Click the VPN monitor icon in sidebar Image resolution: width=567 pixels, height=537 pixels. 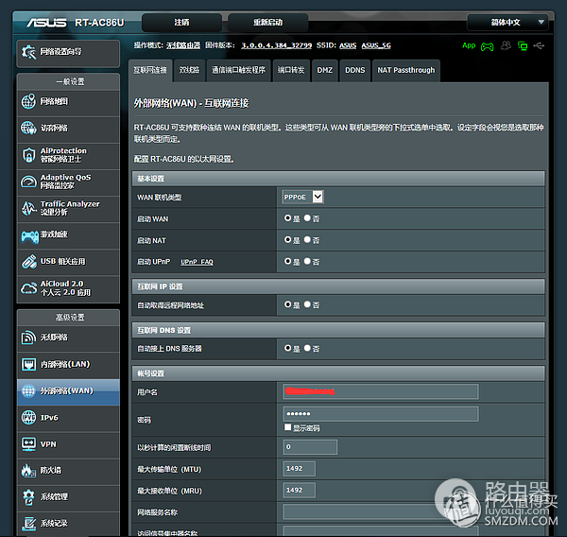pyautogui.click(x=28, y=443)
